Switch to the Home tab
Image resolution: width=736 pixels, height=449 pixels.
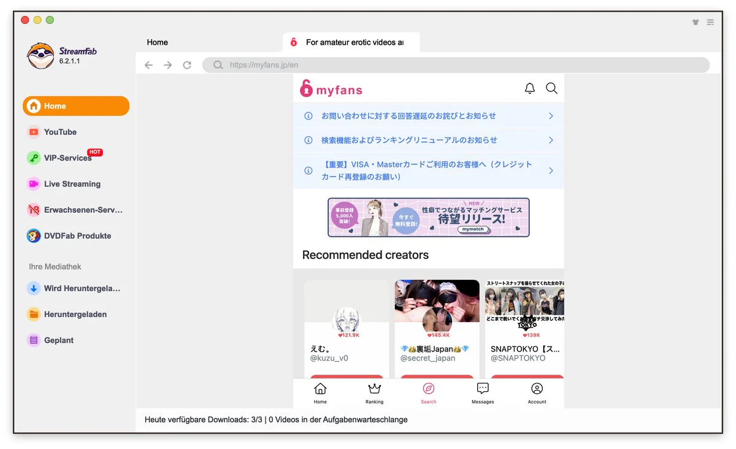158,42
